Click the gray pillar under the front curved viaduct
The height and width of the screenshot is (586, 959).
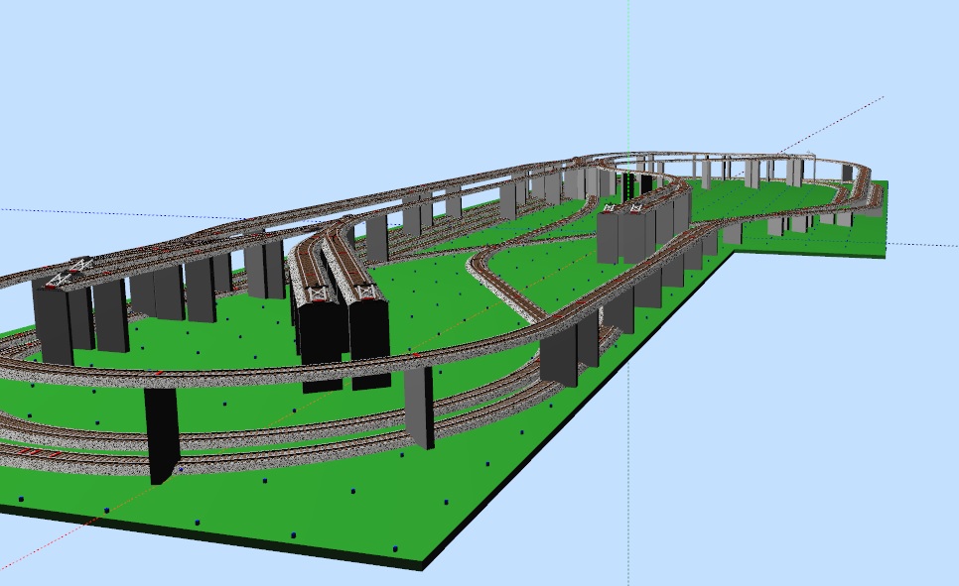(x=419, y=405)
